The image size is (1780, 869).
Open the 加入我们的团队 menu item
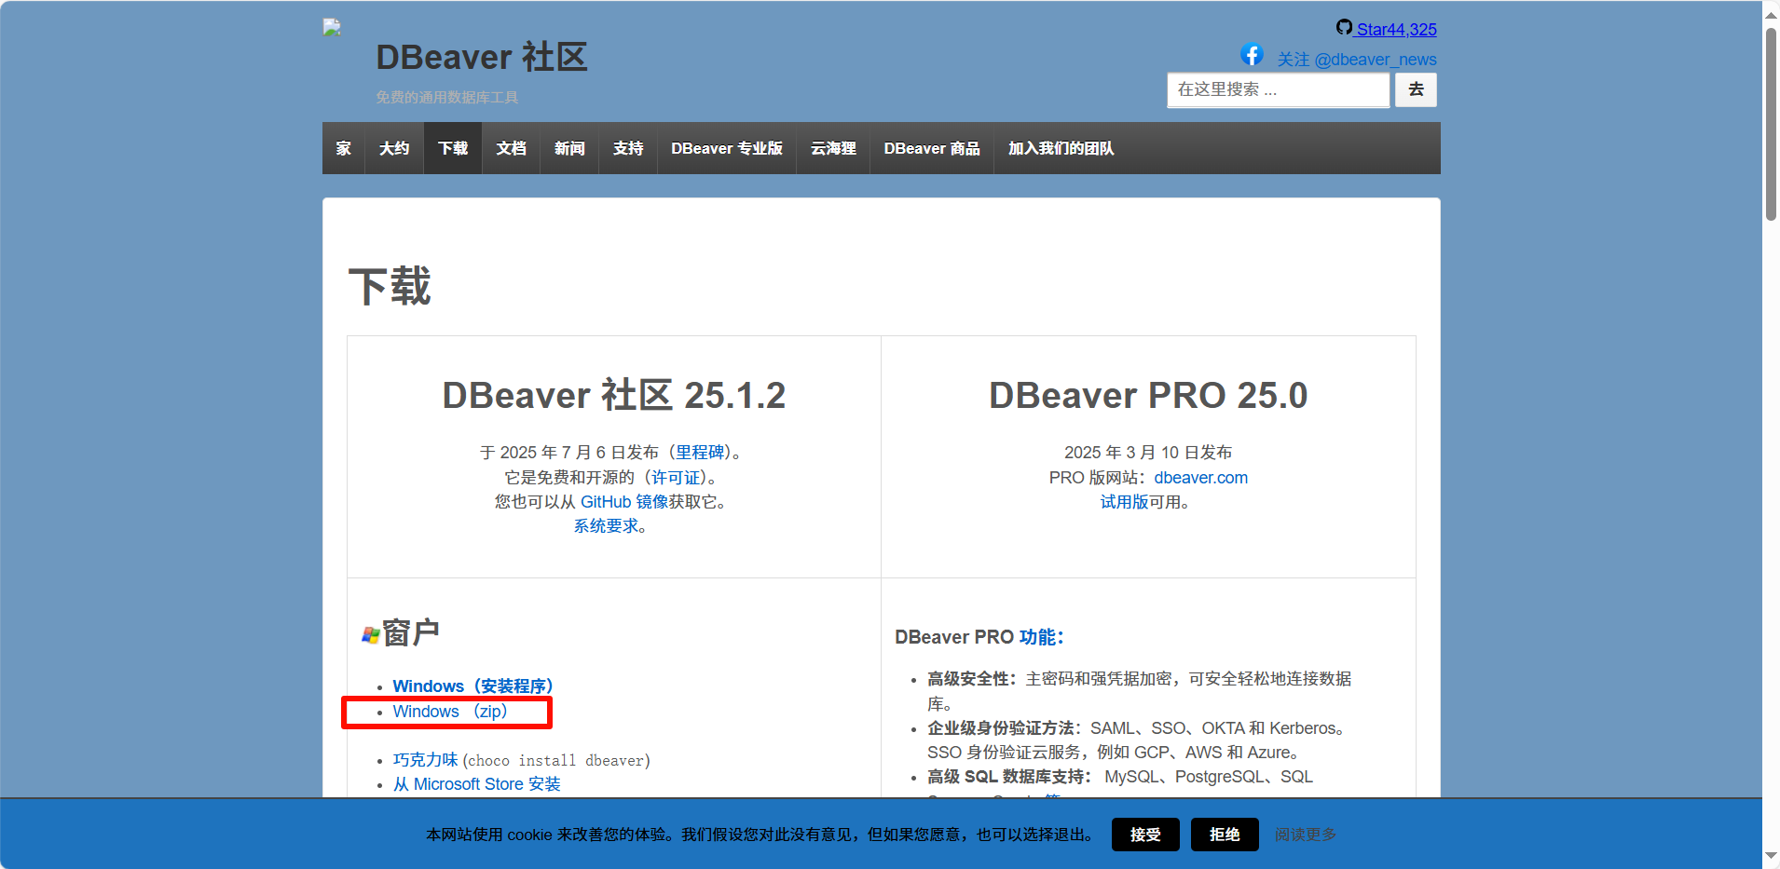pos(1061,148)
